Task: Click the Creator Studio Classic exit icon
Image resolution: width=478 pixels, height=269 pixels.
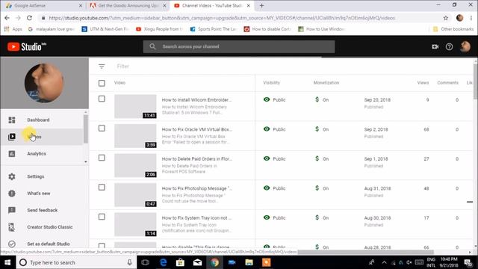Action: point(12,227)
